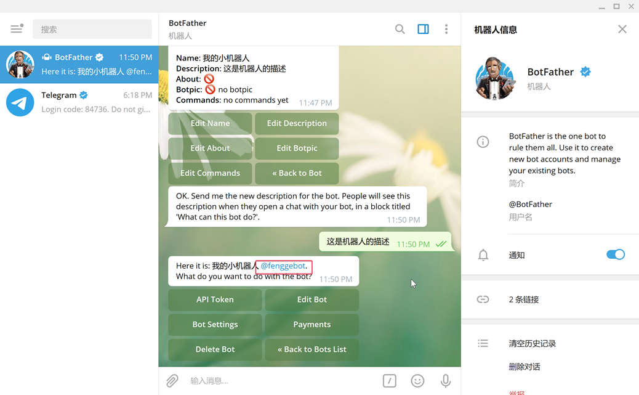Click the Edit Description button

(x=297, y=123)
